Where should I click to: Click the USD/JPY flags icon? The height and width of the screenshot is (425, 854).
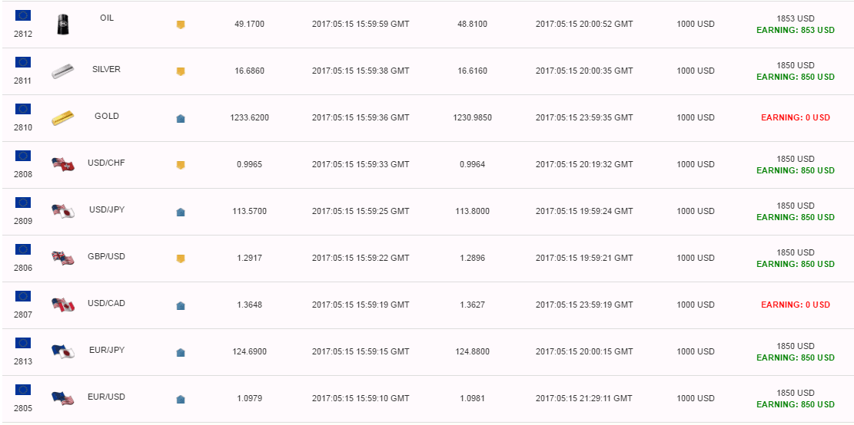click(x=62, y=212)
